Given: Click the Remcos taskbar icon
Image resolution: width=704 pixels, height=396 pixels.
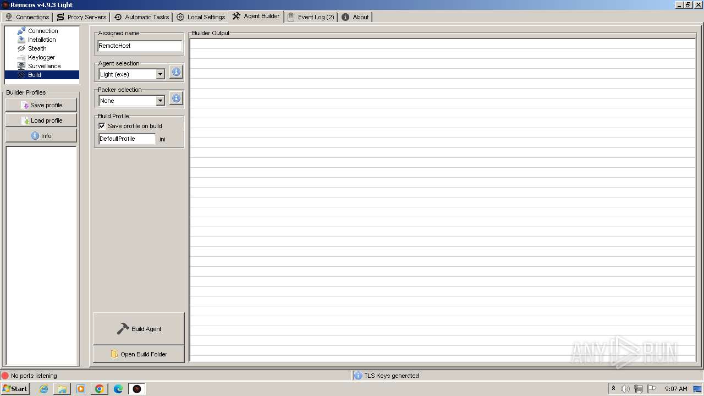Looking at the screenshot, I should pos(137,389).
